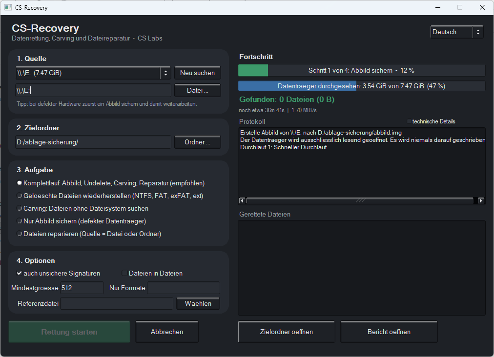494x357 pixels.
Task: Click the Ordner ... button
Action: click(198, 142)
